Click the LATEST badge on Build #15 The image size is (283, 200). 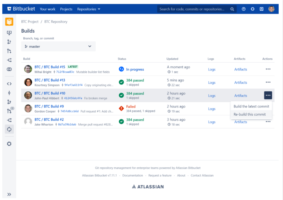(x=73, y=67)
